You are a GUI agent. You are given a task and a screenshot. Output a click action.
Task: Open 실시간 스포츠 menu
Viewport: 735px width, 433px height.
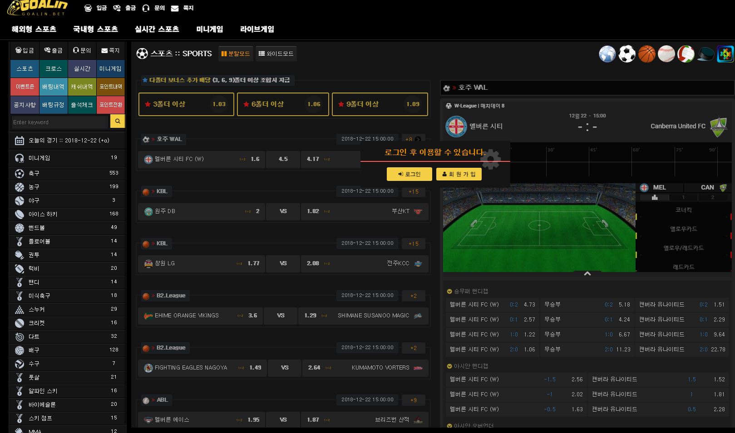[x=157, y=29]
